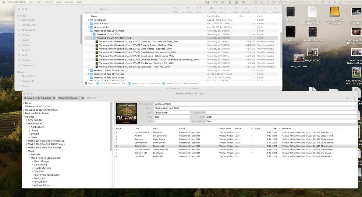Select the IMG_1230.JPG desktop thumbnail
This screenshot has width=362, height=197.
tap(312, 52)
